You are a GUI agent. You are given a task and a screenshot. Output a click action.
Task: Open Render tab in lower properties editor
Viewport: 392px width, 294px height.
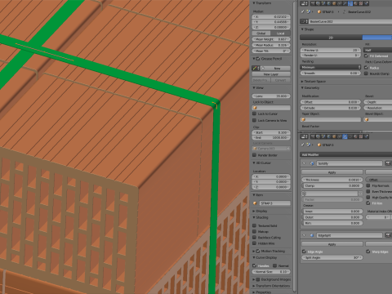click(313, 136)
